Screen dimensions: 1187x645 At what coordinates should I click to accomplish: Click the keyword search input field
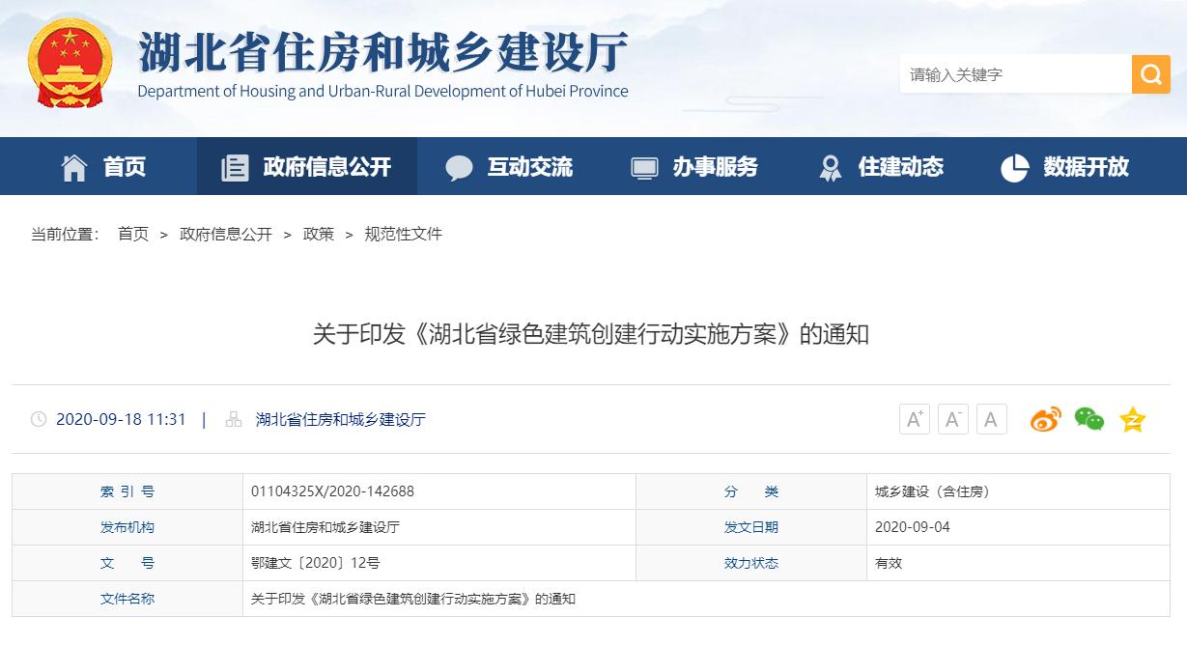point(1016,74)
